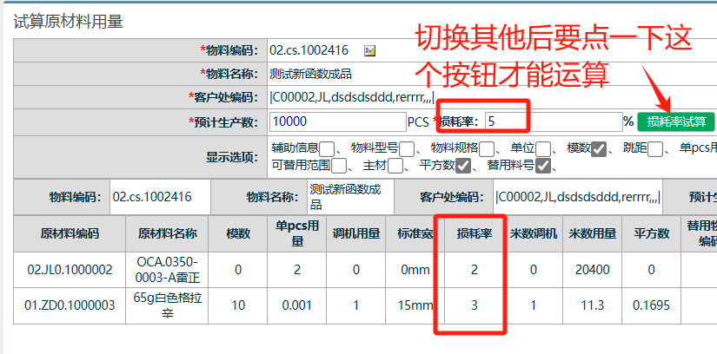The height and width of the screenshot is (354, 717).
Task: Click the top 客户处编码 value text
Action: [352, 97]
